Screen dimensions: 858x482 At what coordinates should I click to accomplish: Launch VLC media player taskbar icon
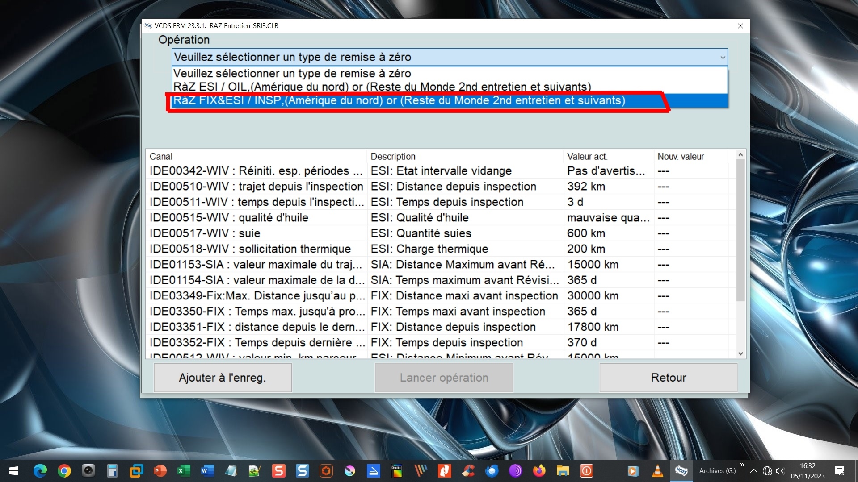point(657,471)
